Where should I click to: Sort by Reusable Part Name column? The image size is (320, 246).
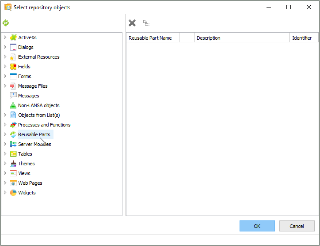click(150, 38)
